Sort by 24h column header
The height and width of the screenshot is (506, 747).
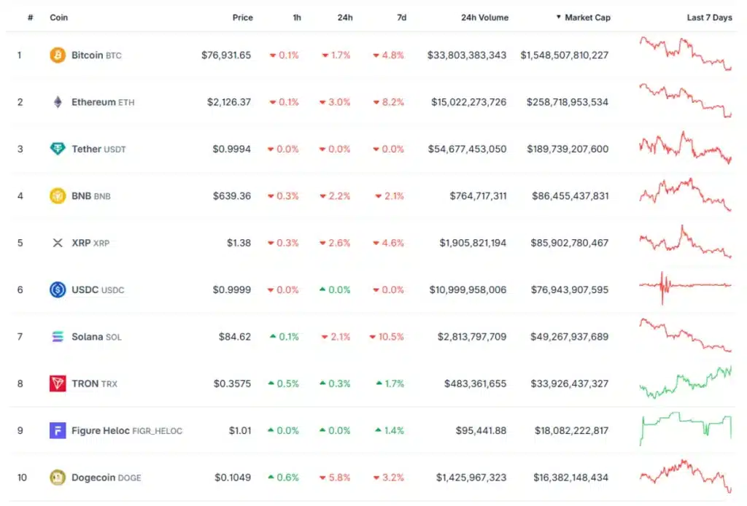[x=345, y=17]
